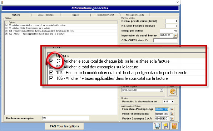This screenshot has width=213, height=131.
Task: Open lookup next to Produit Escompte C.A.R.
Action: pyautogui.click(x=172, y=118)
